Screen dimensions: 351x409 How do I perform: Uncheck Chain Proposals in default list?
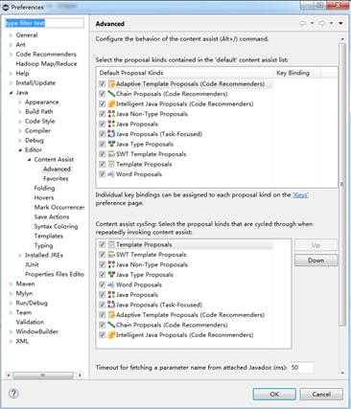pyautogui.click(x=102, y=94)
